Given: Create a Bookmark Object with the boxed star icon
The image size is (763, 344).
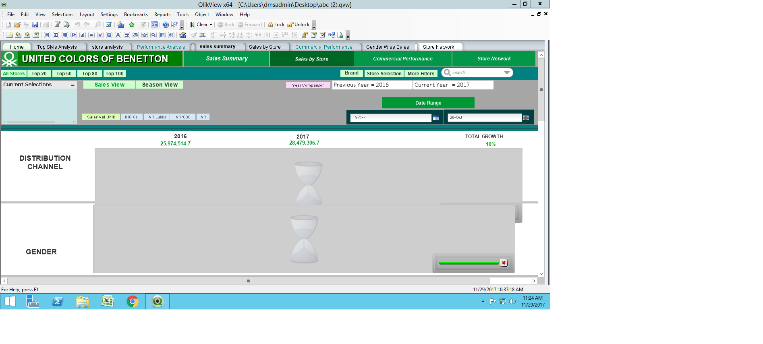Looking at the screenshot, I should tap(145, 35).
